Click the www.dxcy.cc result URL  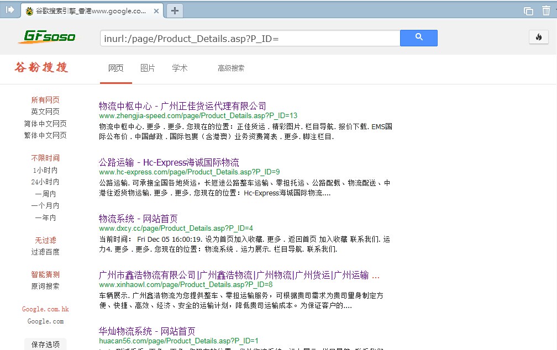(176, 228)
